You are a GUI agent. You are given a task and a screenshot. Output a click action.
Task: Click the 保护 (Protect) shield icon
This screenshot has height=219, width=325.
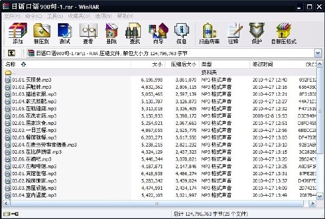[x=257, y=33]
